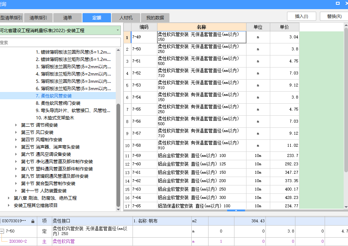Image resolution: width=348 pixels, height=246 pixels.
Task: Click 铝合金软管安装 直径 100 row
Action: click(211, 156)
